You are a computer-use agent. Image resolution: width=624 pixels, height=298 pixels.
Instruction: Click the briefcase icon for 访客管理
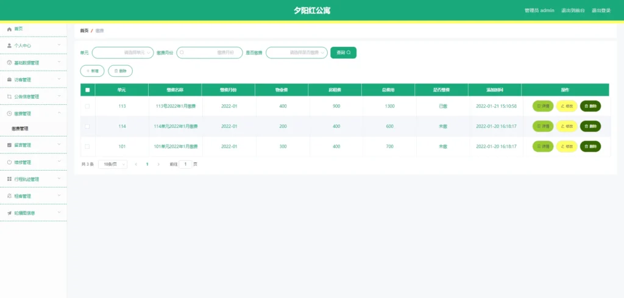pos(9,80)
